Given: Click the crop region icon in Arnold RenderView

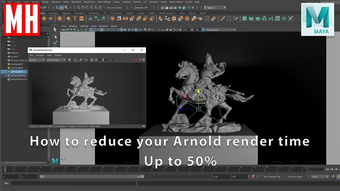Looking at the screenshot, I should point(92,60).
